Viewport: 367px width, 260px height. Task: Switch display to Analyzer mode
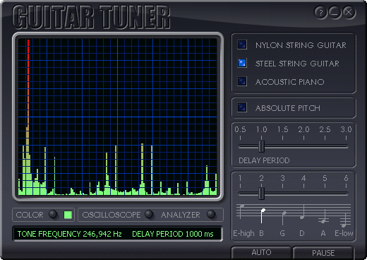(x=211, y=214)
